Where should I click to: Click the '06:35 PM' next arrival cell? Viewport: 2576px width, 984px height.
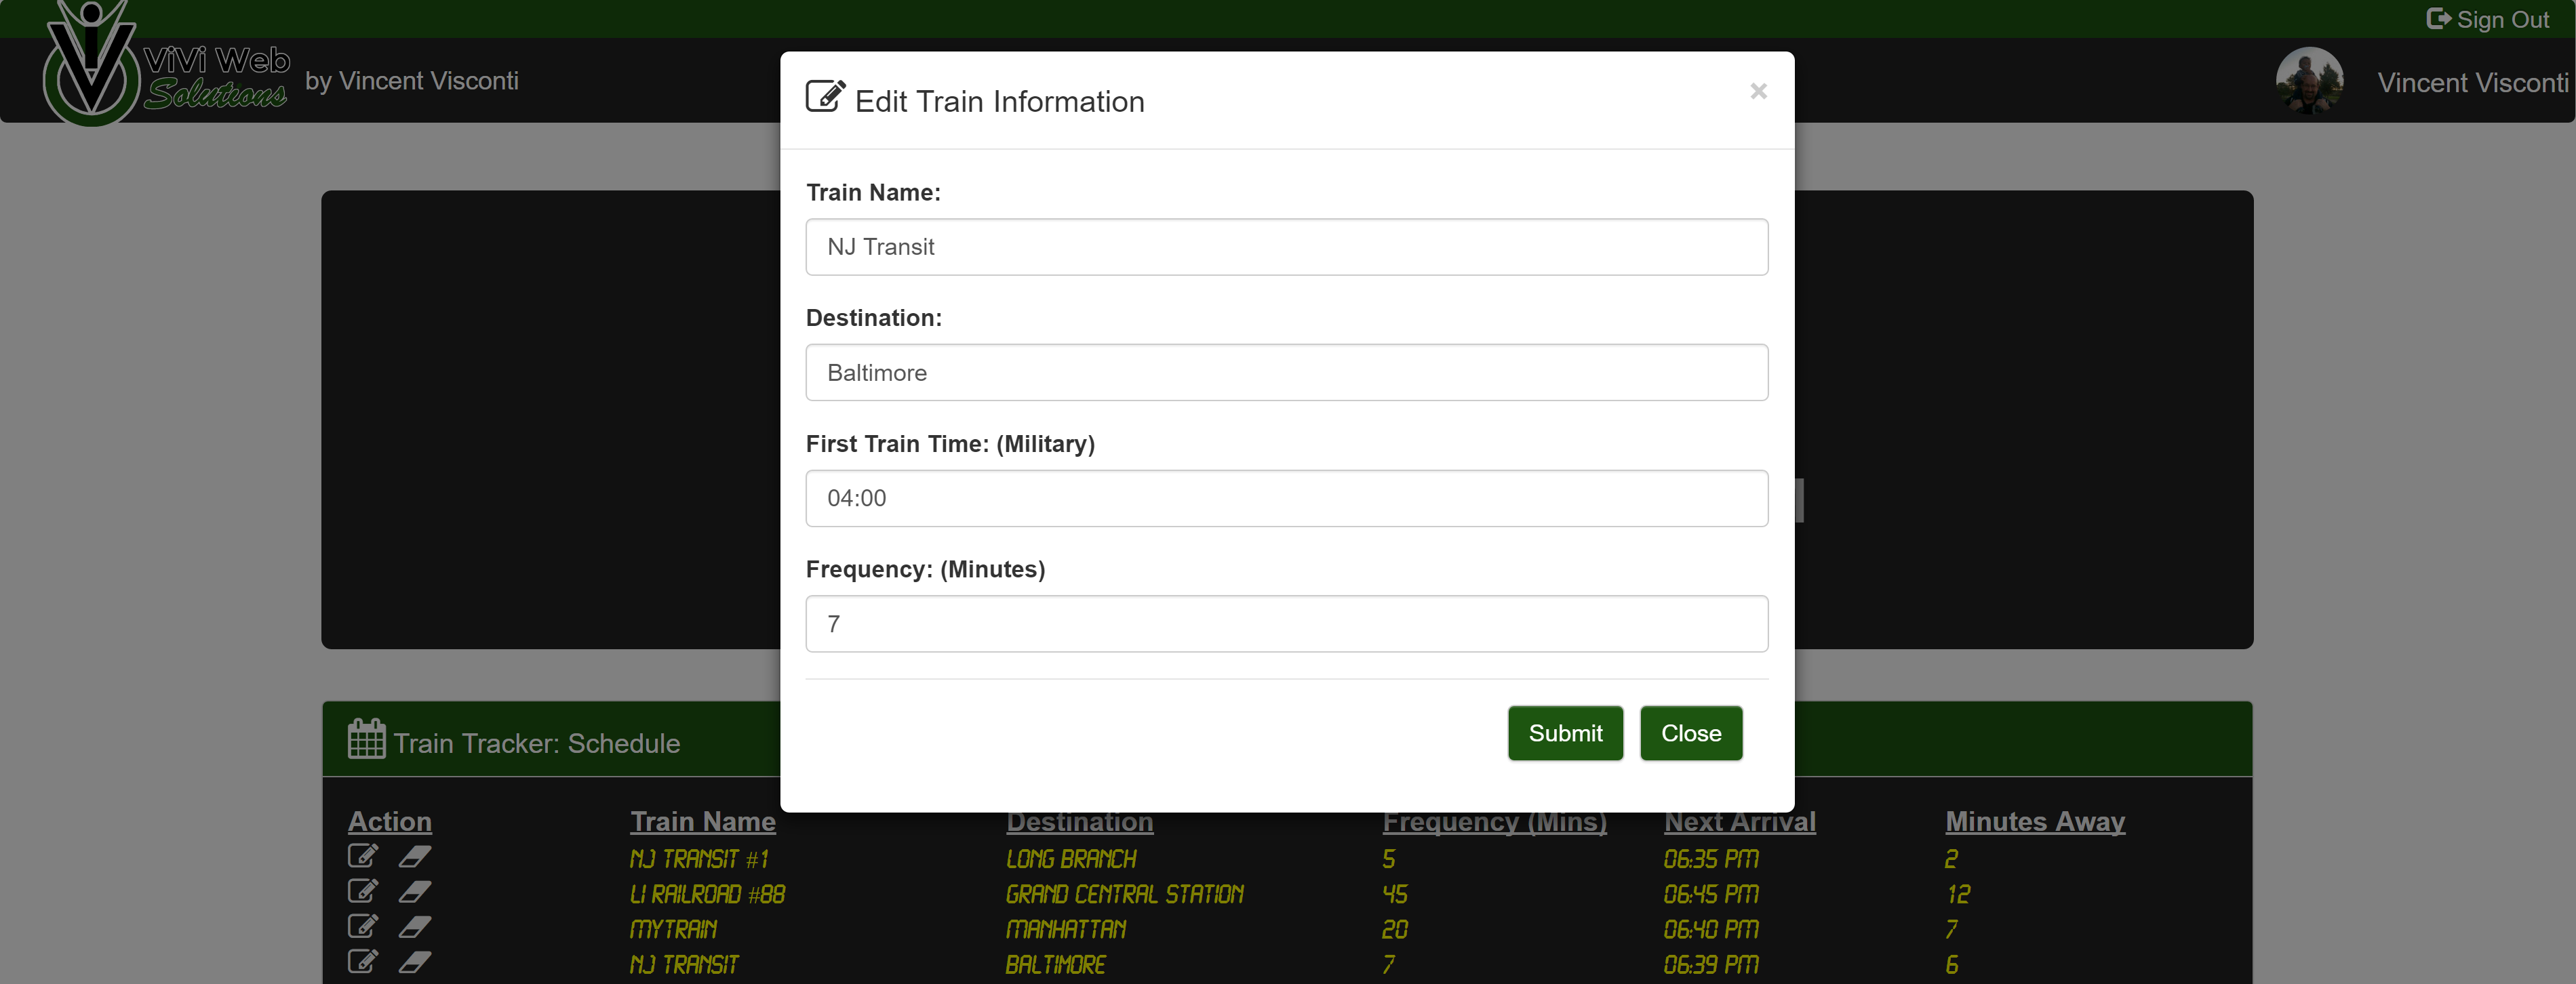click(1711, 859)
